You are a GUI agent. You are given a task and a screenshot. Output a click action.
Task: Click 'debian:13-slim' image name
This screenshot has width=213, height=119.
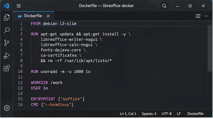point(60,24)
